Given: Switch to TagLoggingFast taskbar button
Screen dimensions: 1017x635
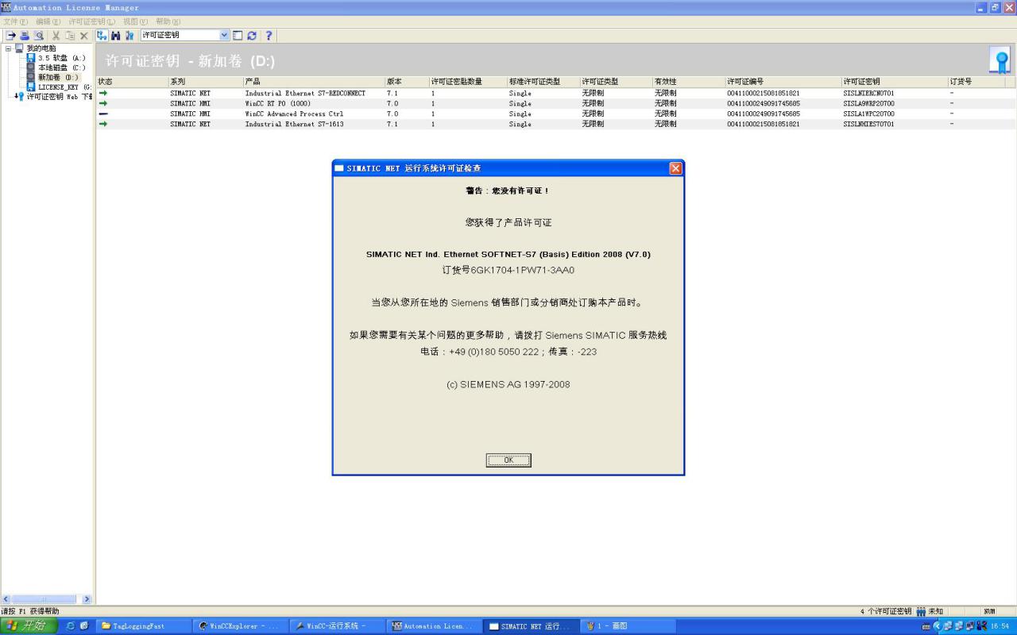Looking at the screenshot, I should pos(144,626).
